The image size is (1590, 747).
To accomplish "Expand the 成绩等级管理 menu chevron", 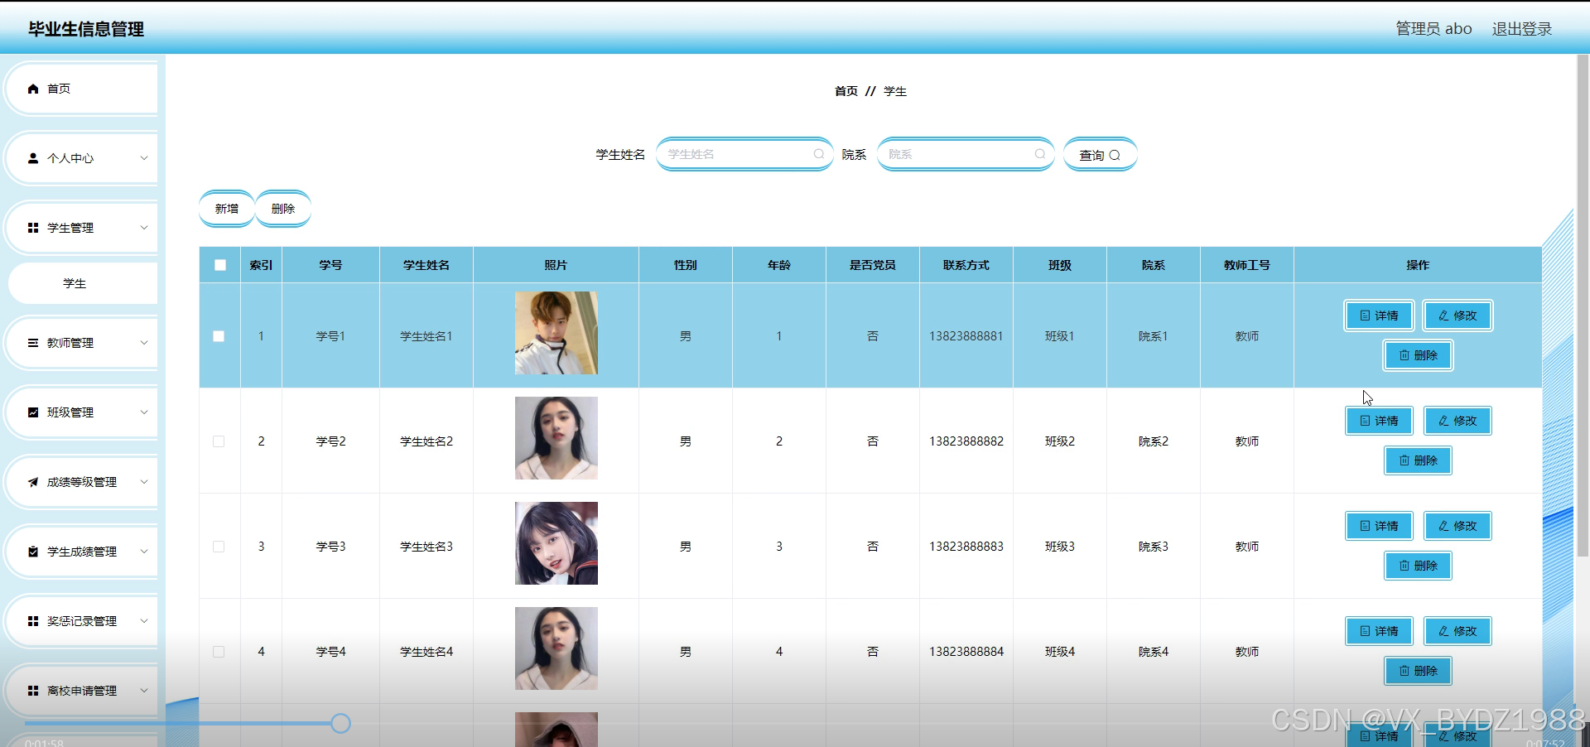I will point(144,482).
